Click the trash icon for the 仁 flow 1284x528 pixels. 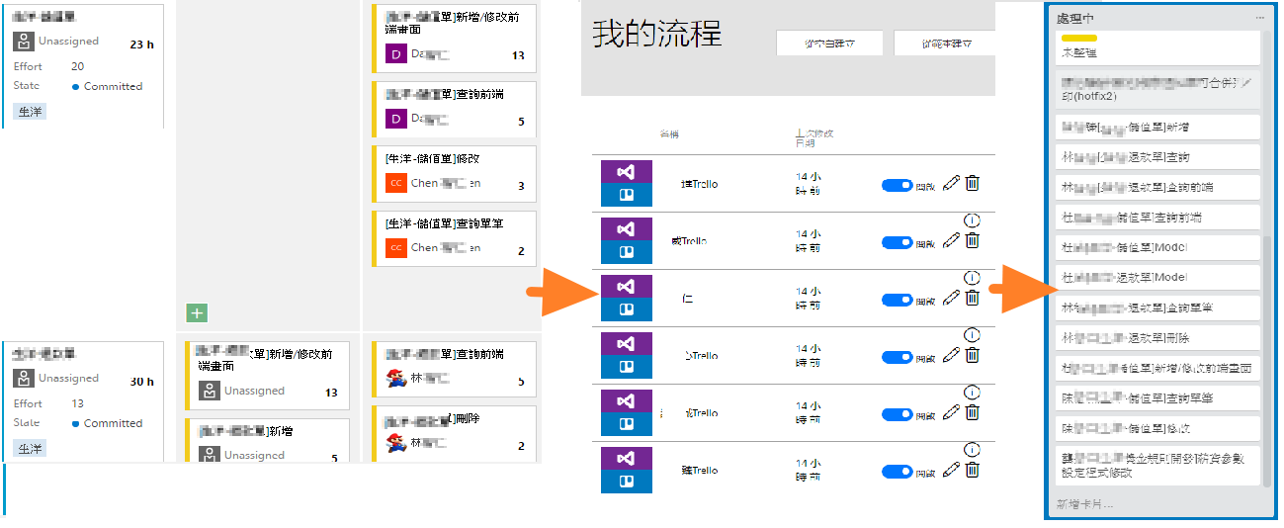coord(973,298)
